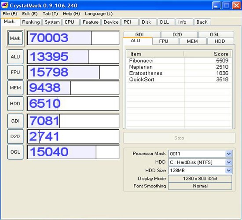Open the Edit (E) menu

pos(30,14)
